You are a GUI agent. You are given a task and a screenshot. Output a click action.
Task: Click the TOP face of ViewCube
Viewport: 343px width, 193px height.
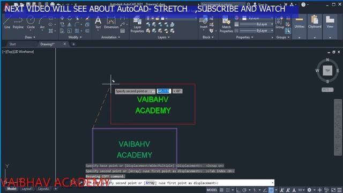[327, 70]
